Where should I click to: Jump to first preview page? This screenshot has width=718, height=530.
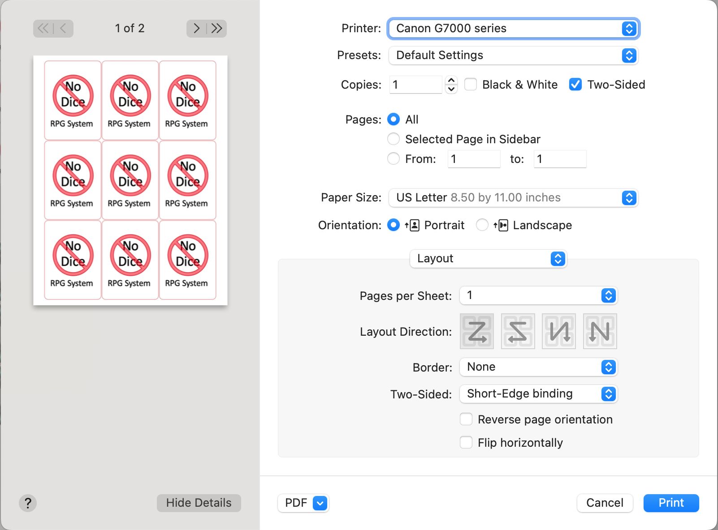pos(43,29)
